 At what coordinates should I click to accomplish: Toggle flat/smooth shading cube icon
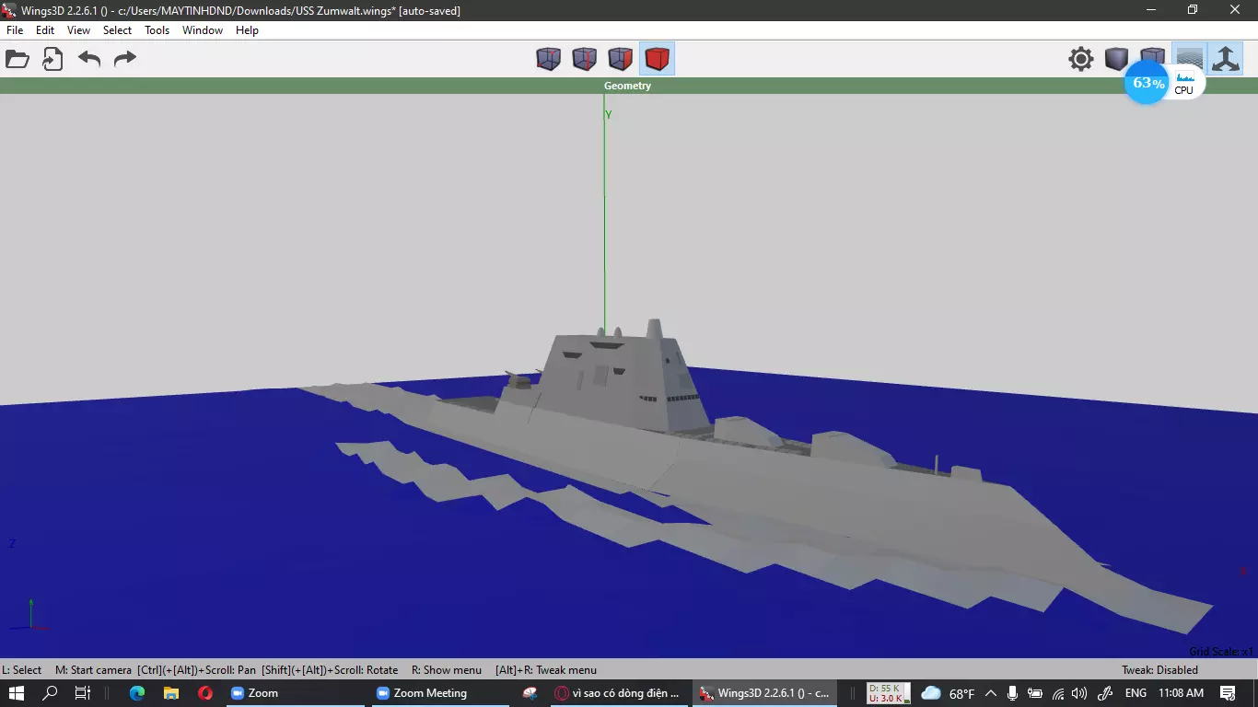coord(1117,60)
